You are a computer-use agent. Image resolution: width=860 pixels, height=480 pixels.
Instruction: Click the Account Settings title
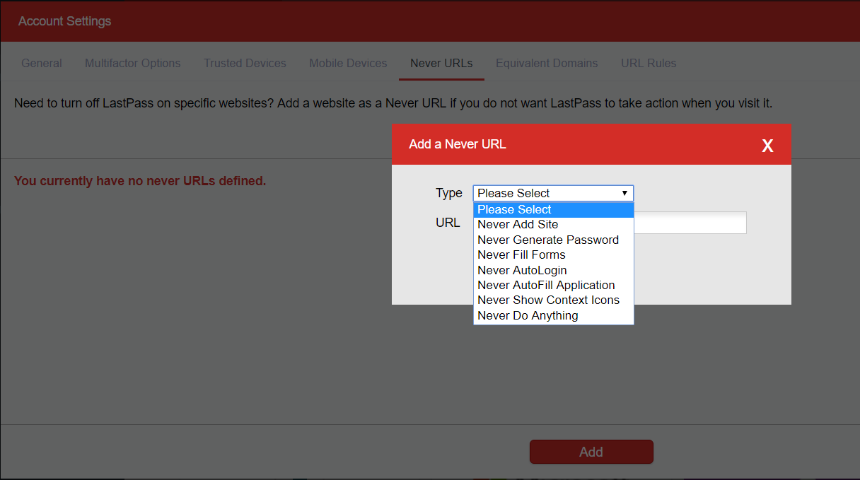(x=64, y=21)
